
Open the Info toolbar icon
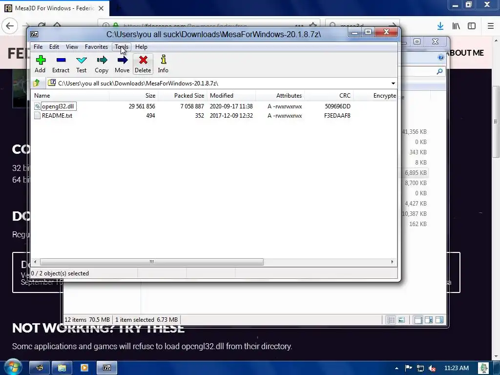click(x=163, y=64)
